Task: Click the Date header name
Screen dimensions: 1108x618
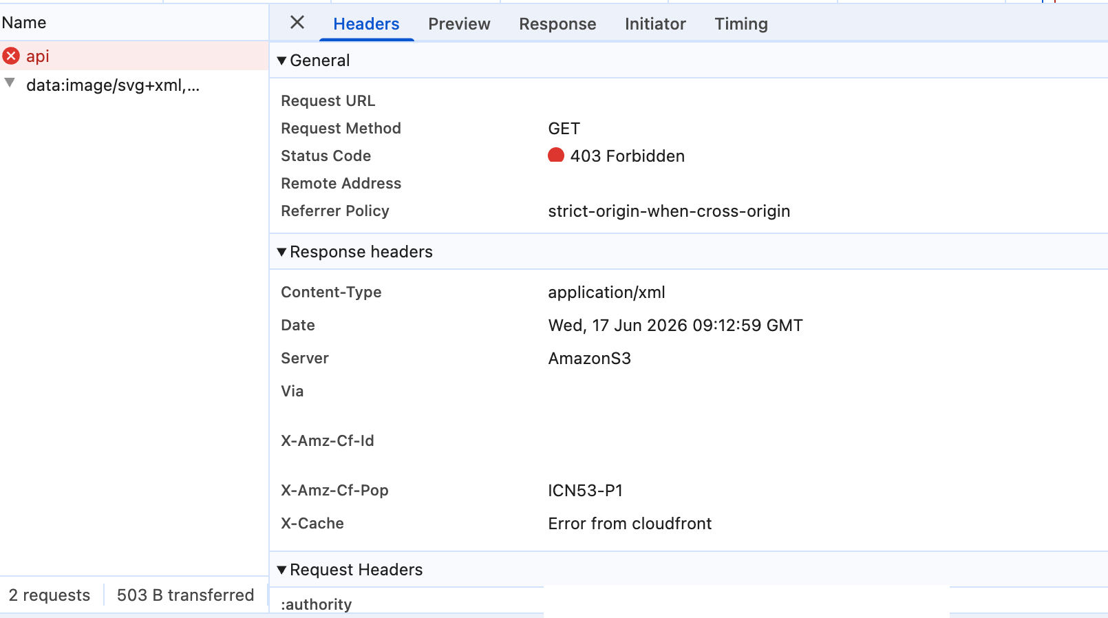Action: (298, 326)
